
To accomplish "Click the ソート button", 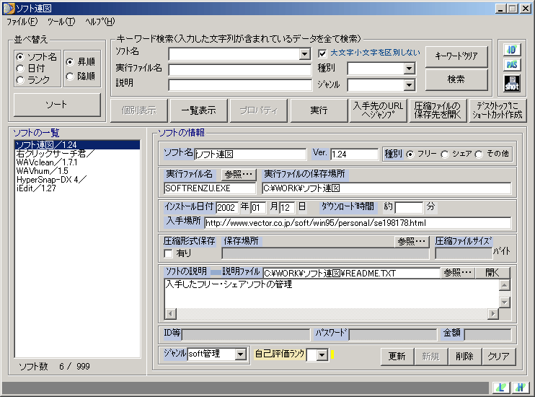I will (x=57, y=105).
